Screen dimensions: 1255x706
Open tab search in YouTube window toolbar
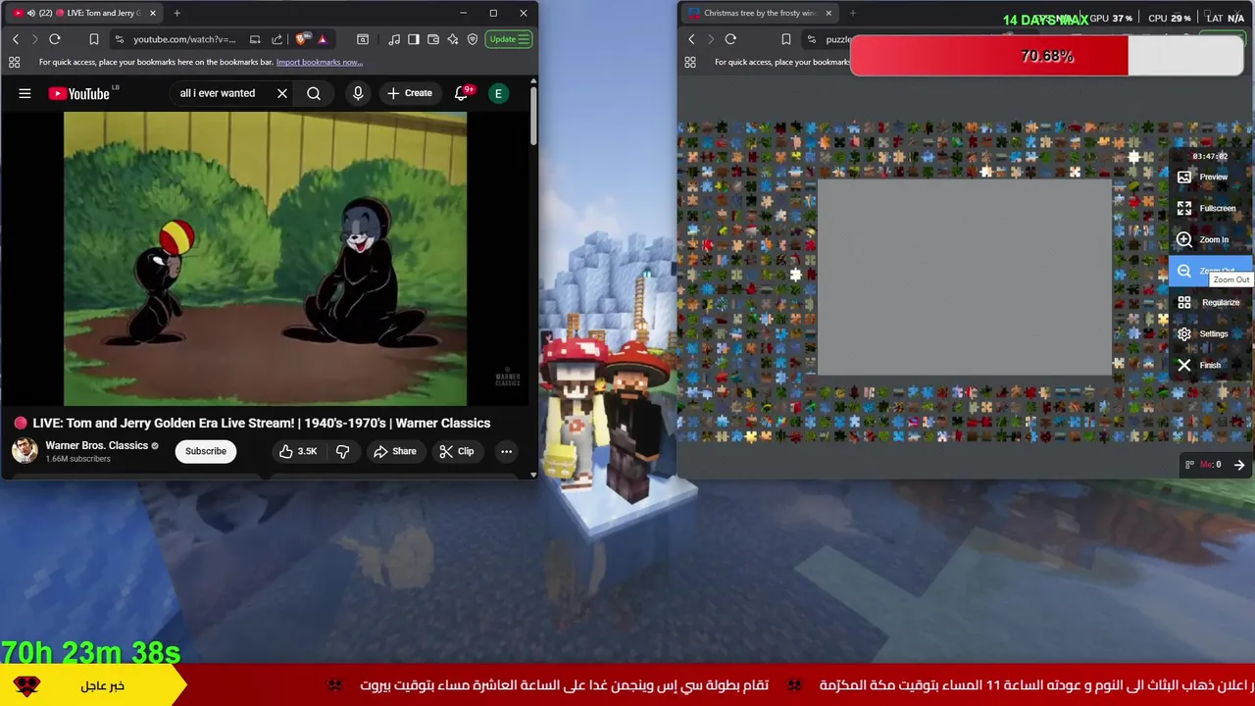363,39
